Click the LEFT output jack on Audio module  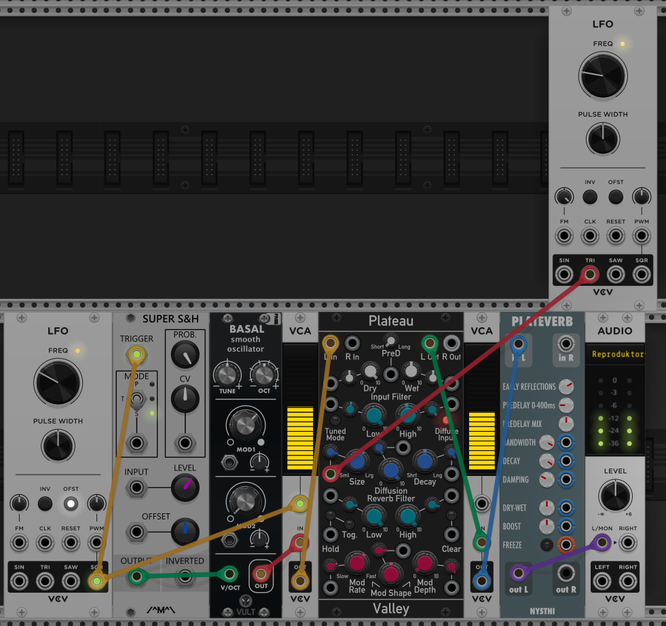pos(602,581)
